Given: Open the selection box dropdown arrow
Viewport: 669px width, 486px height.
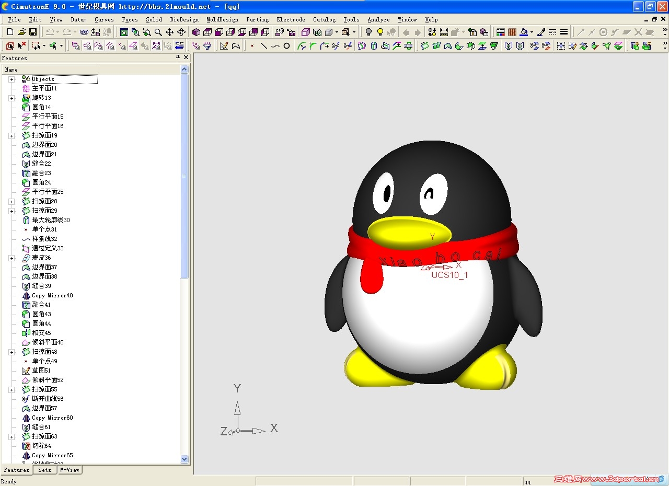Looking at the screenshot, I should (44, 45).
